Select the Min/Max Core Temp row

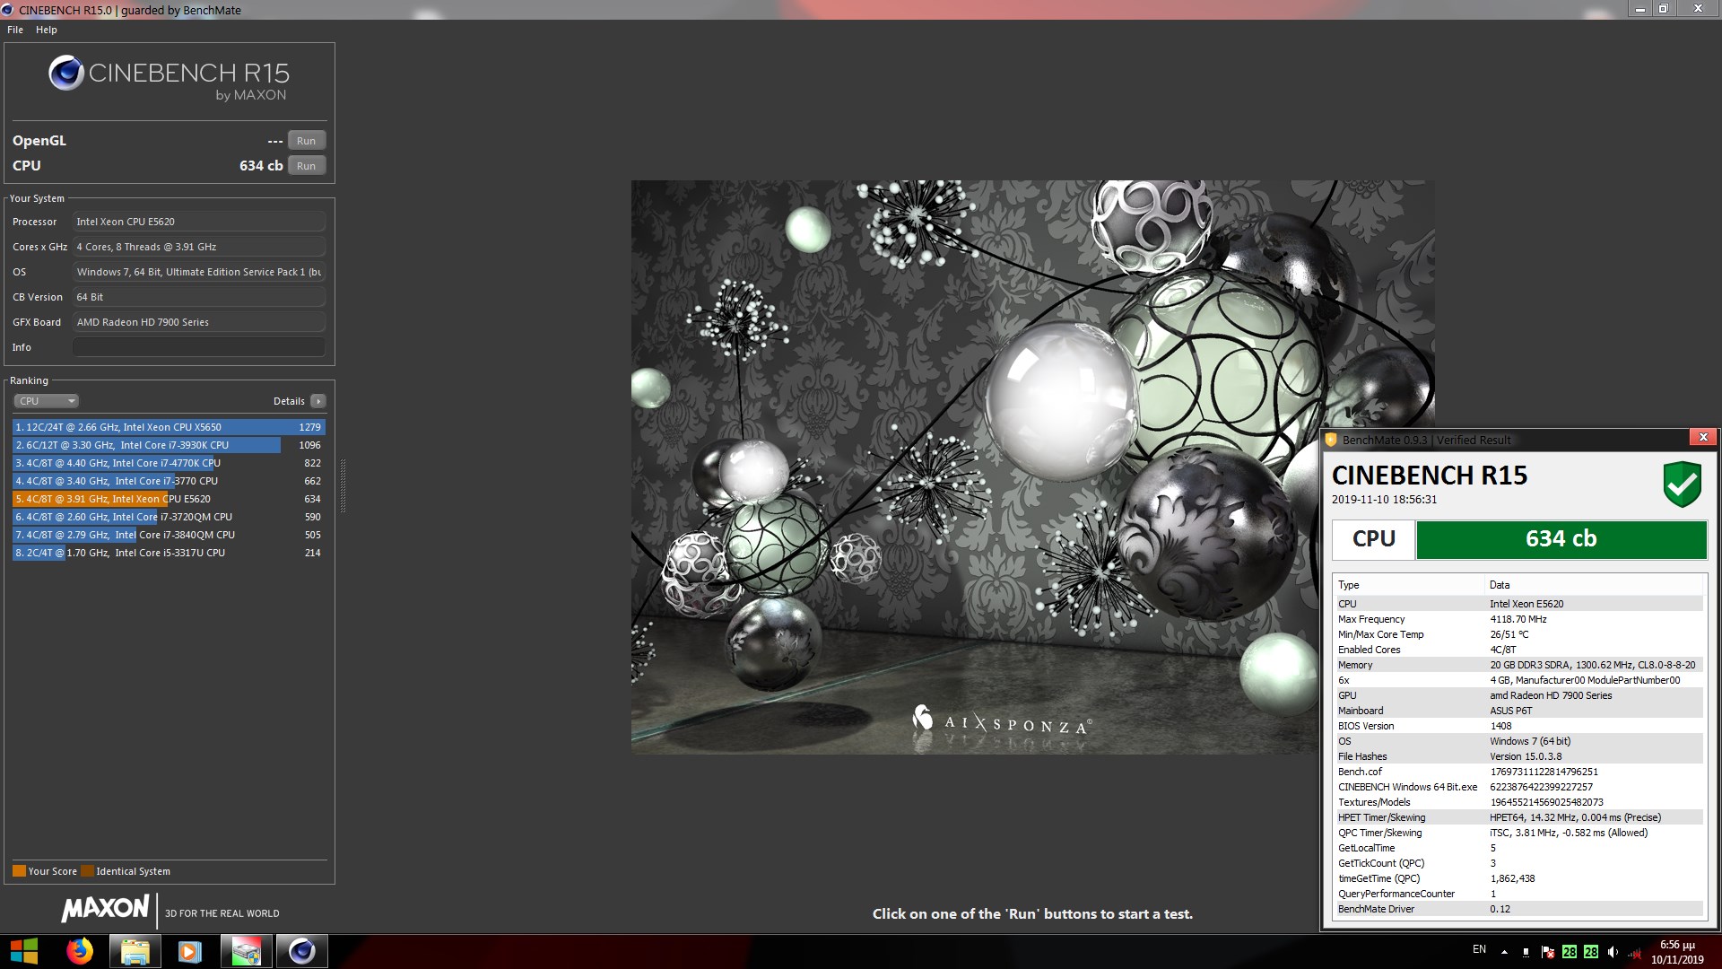pyautogui.click(x=1518, y=634)
